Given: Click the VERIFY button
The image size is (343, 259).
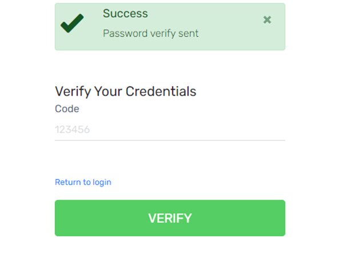Looking at the screenshot, I should tap(170, 218).
